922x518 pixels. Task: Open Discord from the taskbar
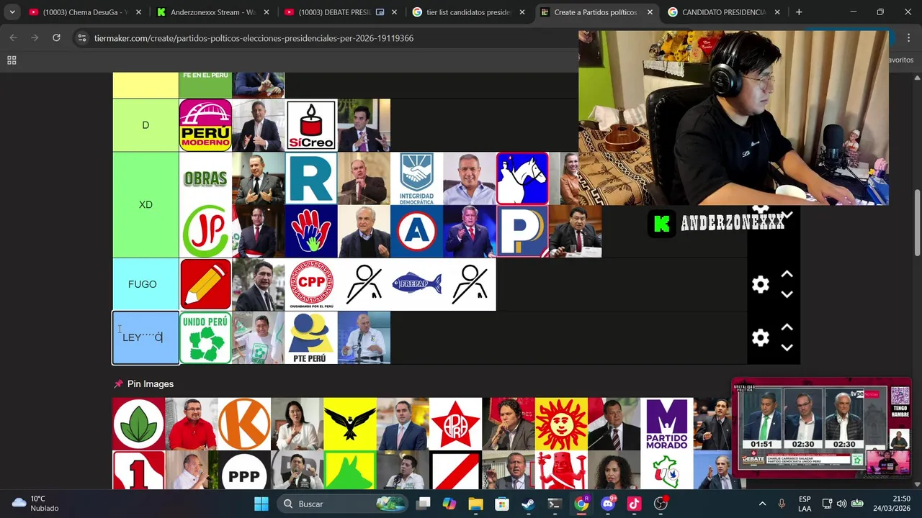click(x=607, y=504)
